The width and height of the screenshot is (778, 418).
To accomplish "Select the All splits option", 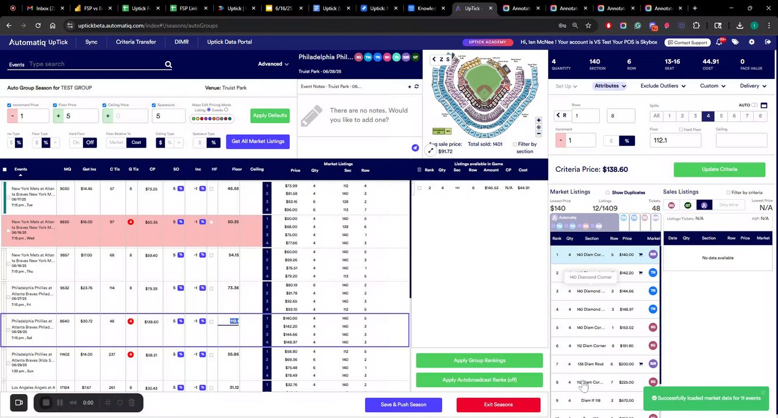I will [x=656, y=116].
